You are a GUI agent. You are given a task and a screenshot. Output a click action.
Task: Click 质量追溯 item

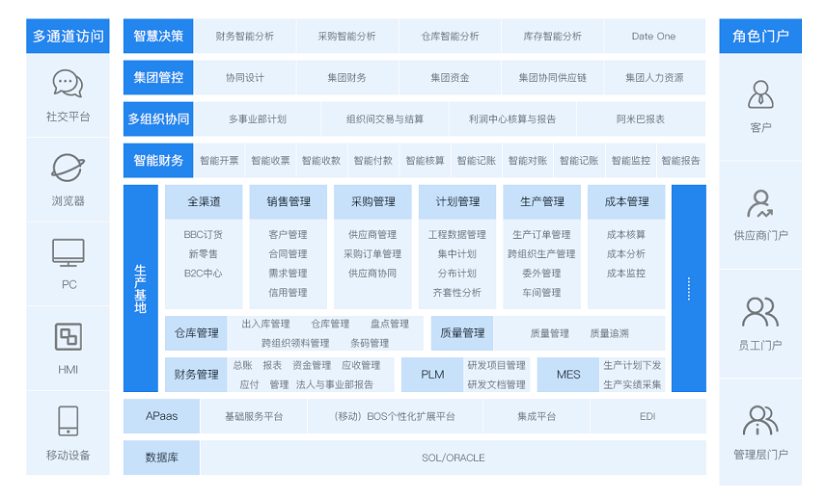(x=610, y=333)
